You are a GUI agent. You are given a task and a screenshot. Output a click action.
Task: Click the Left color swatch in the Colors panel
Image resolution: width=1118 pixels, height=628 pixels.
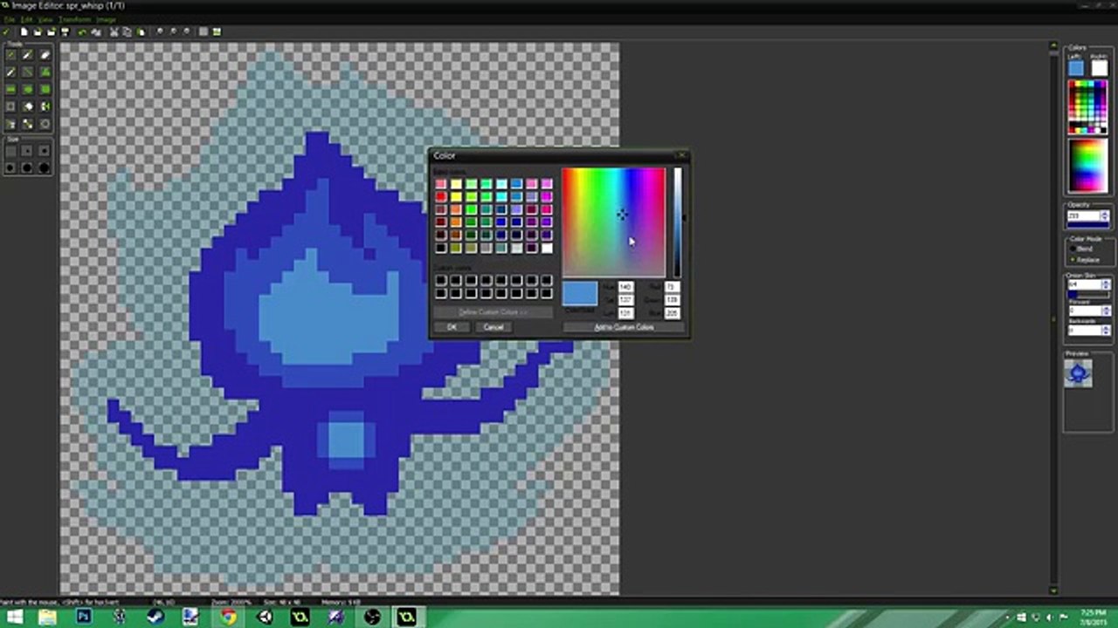point(1076,68)
